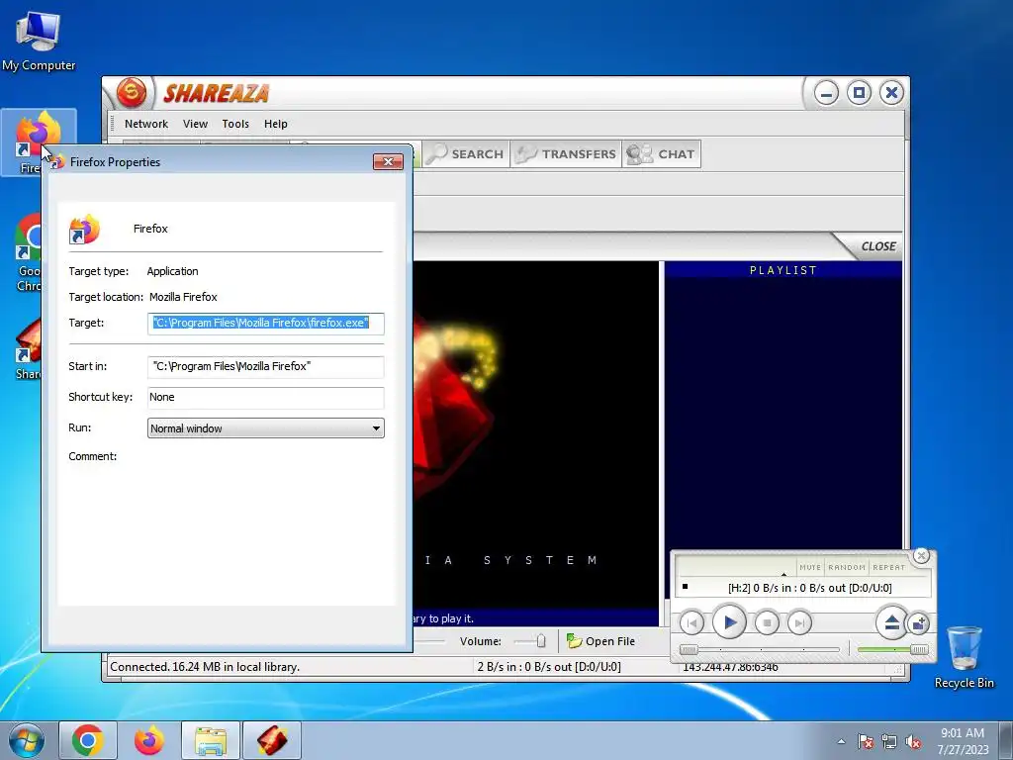Click the CLOSE button above the playlist
The image size is (1013, 760).
(x=878, y=246)
